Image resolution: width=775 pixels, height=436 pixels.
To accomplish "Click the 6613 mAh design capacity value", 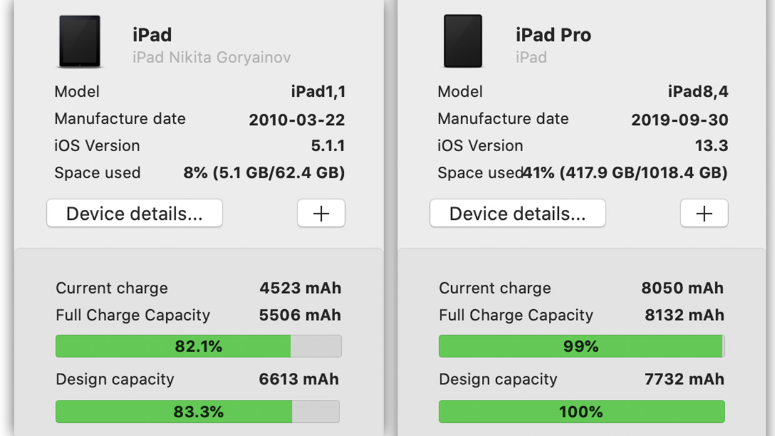I will tap(299, 379).
